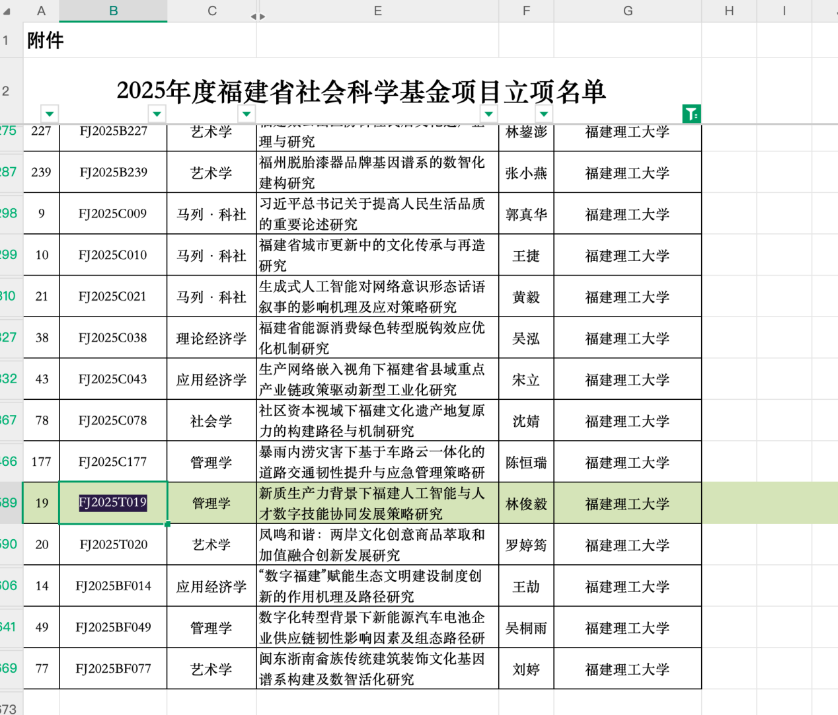The height and width of the screenshot is (715, 838).
Task: Open filter dropdown in column F
Action: click(543, 114)
